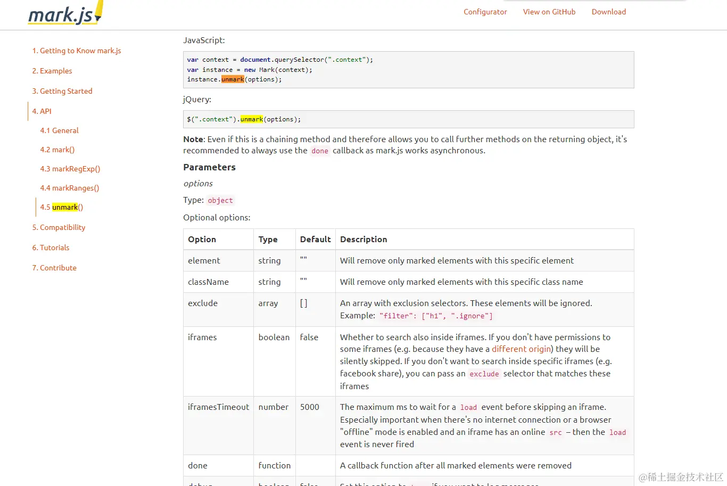Go to Compatibility sidebar item
This screenshot has width=727, height=486.
point(59,227)
